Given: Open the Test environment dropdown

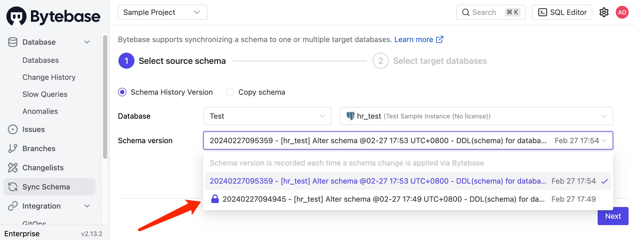Looking at the screenshot, I should [267, 116].
